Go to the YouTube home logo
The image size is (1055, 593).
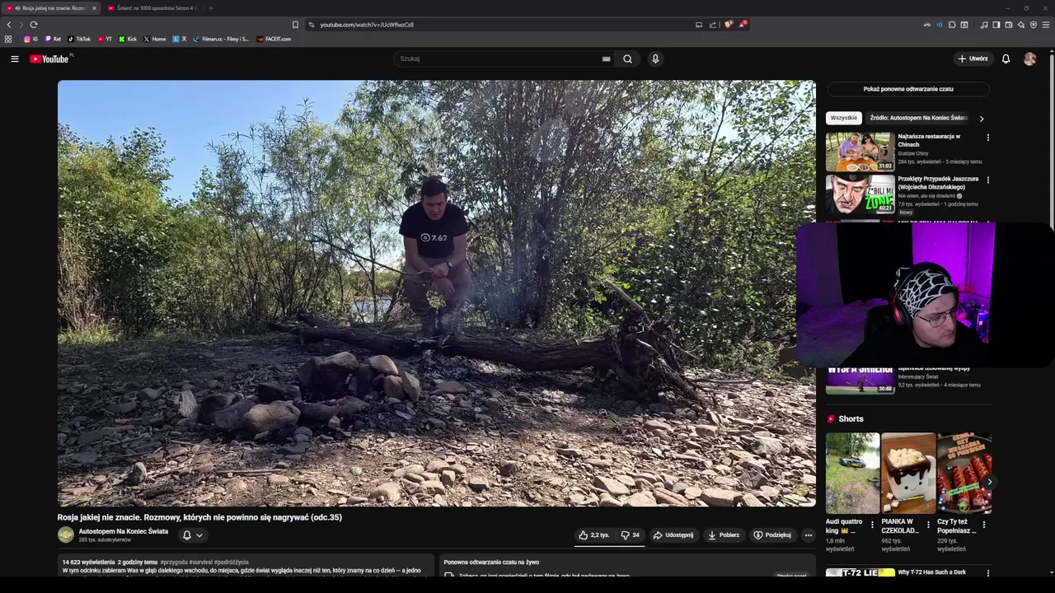[49, 58]
